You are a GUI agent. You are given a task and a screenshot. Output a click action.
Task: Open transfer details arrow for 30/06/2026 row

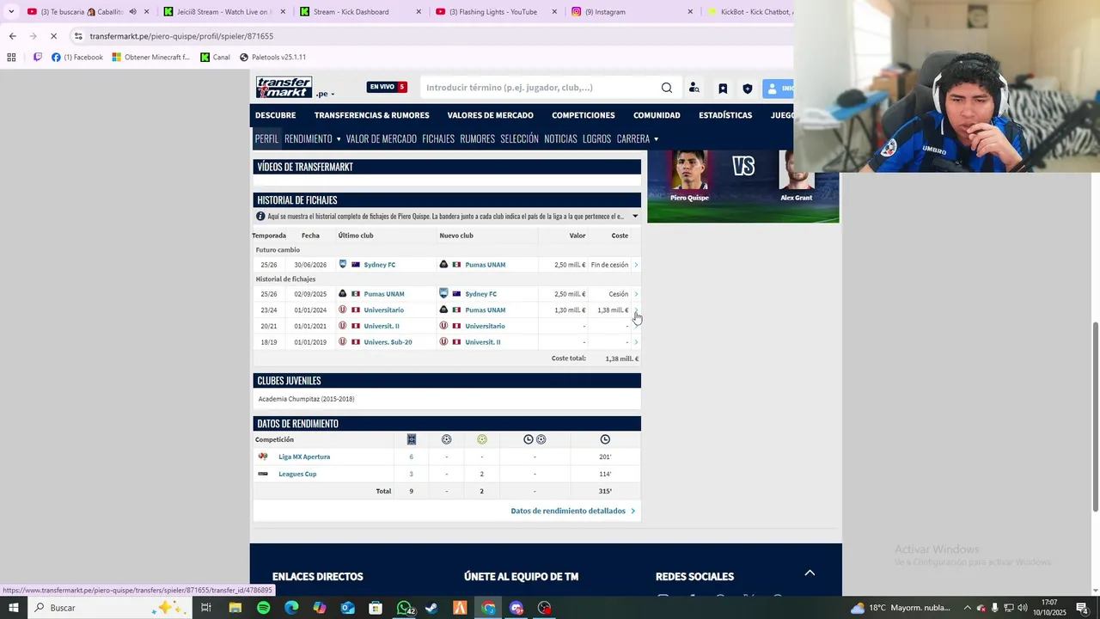pyautogui.click(x=636, y=265)
